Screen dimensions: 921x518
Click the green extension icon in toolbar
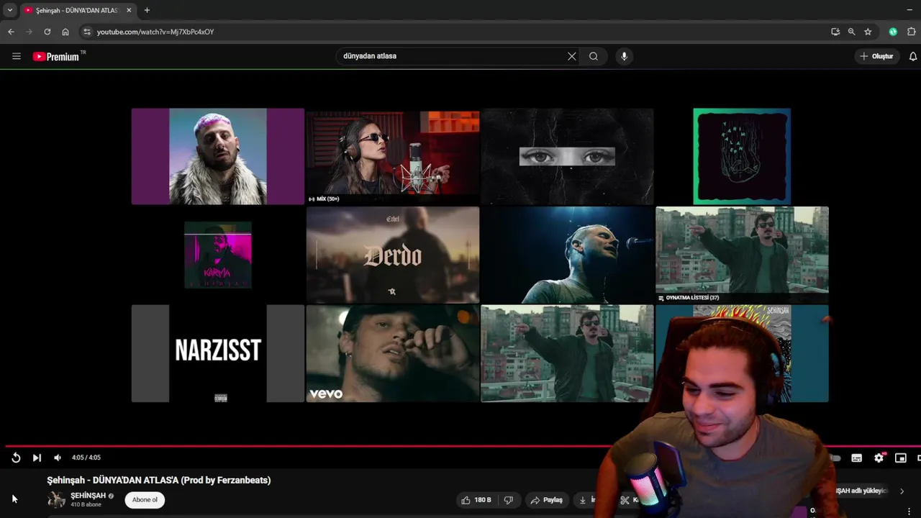(x=893, y=32)
